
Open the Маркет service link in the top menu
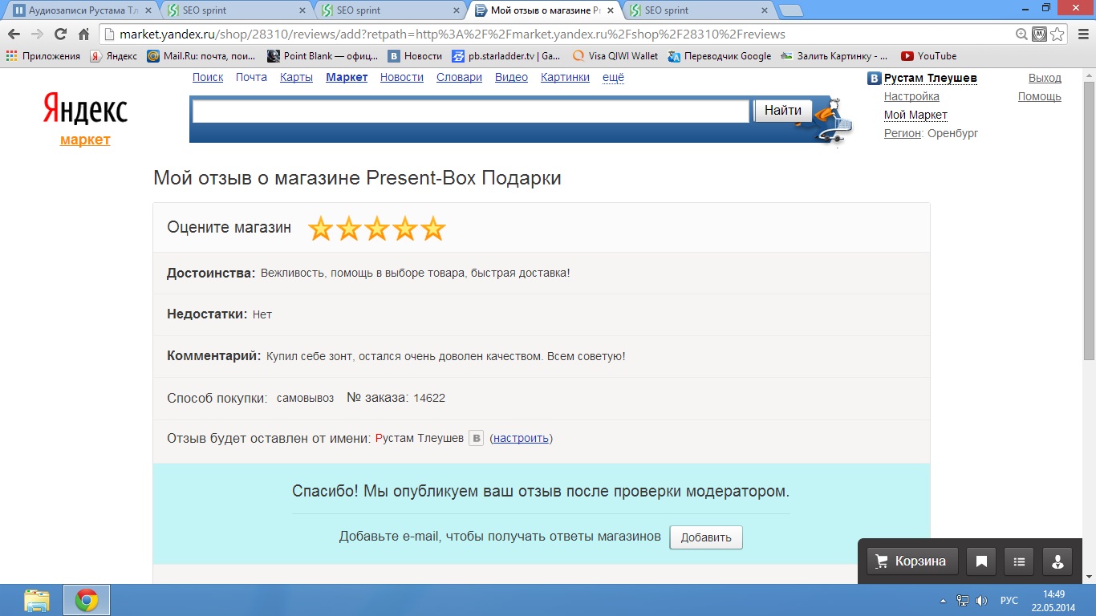[x=347, y=77]
